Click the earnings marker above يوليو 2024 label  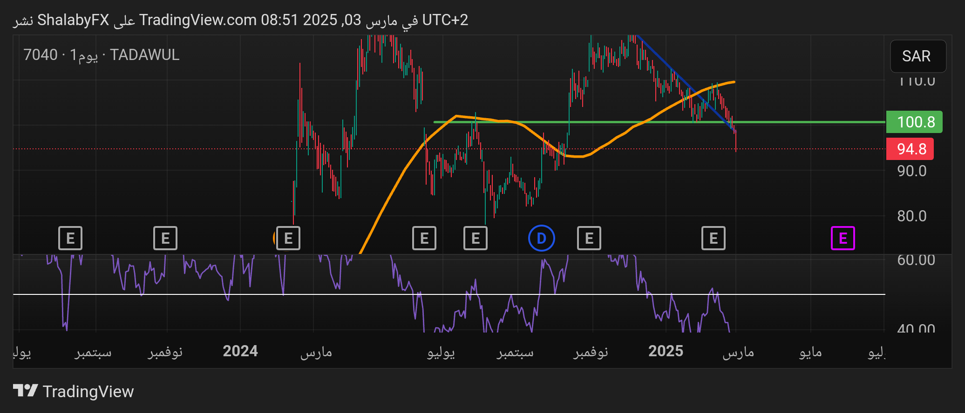point(424,238)
